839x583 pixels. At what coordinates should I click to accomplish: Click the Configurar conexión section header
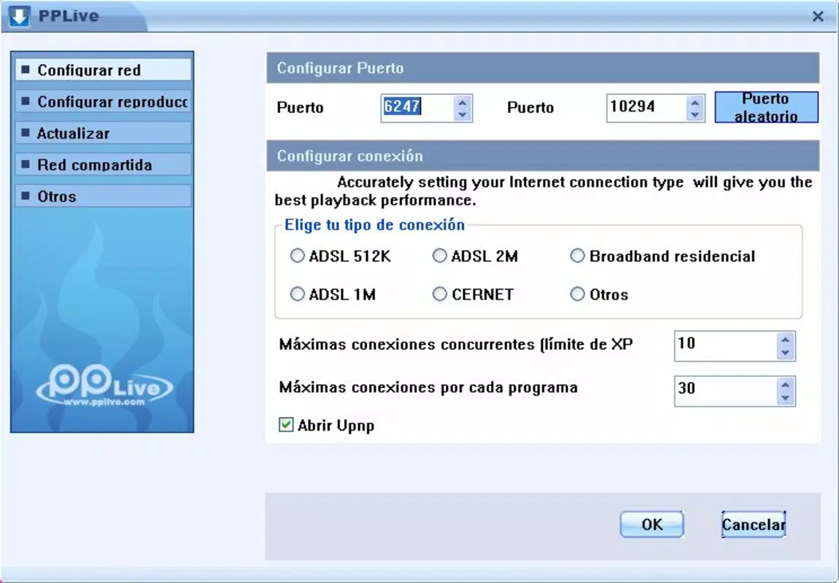point(543,156)
